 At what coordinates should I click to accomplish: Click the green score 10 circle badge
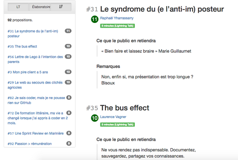[95, 118]
